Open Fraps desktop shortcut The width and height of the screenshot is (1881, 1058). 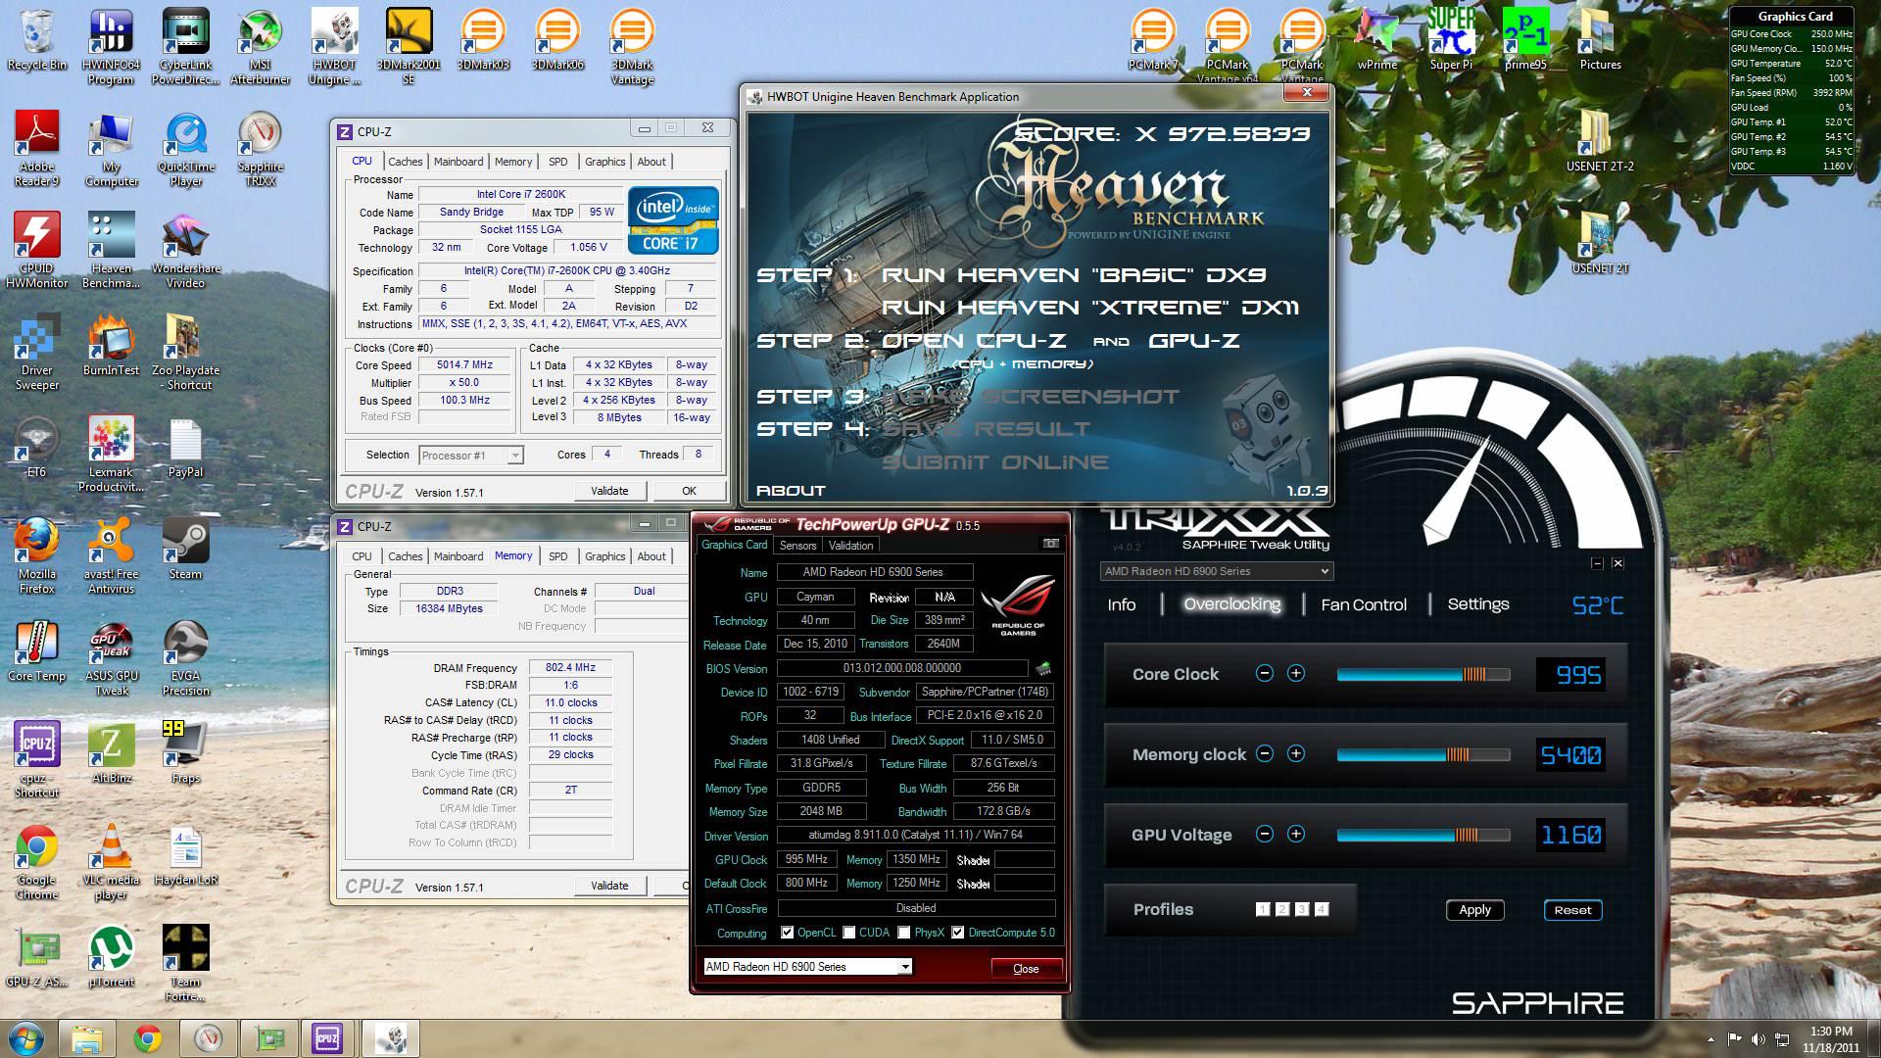tap(185, 752)
